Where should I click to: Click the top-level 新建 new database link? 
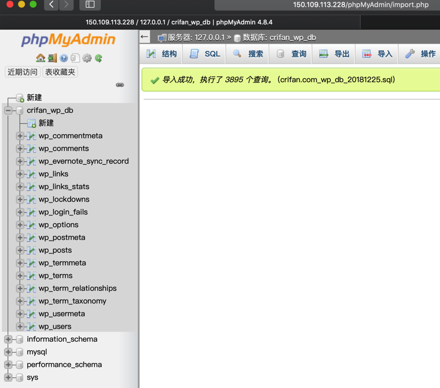coord(34,98)
